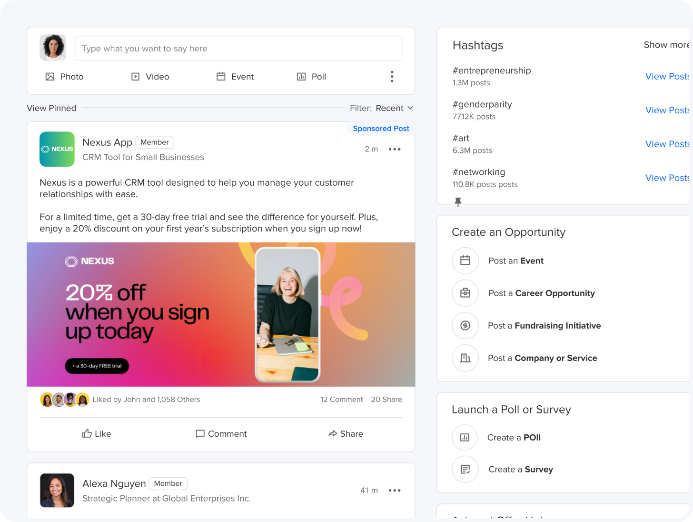Open the 12 Comment count
The width and height of the screenshot is (693, 522).
(x=341, y=400)
